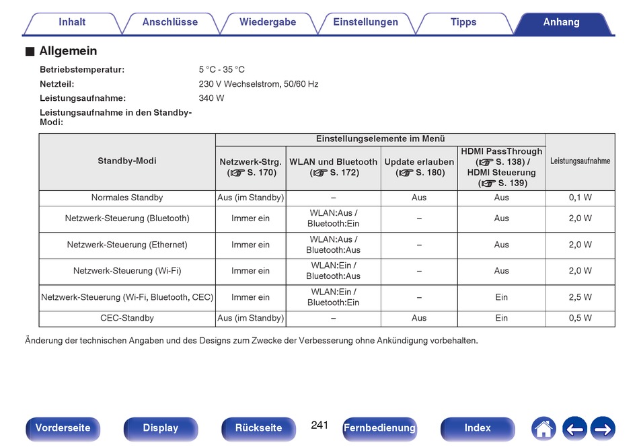The image size is (639, 447).
Task: Click 'WLAN:Aus / Bluetooth:Ein' cell
Action: (334, 218)
